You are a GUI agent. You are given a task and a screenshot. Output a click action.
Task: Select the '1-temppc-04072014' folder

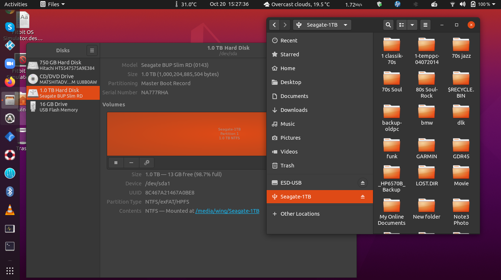(427, 51)
